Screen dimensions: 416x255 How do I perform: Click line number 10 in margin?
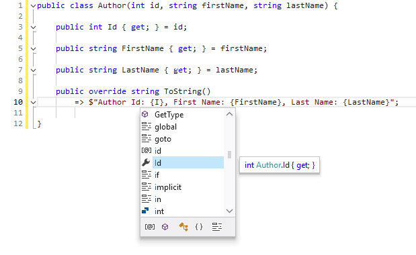coord(18,102)
